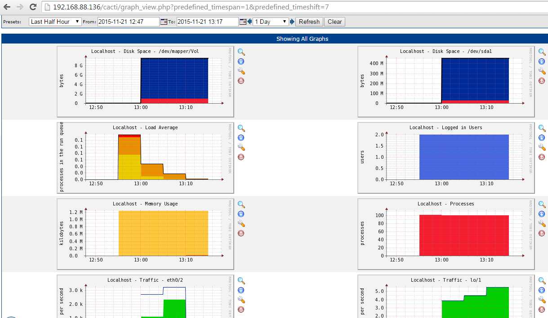This screenshot has height=318, width=548.
Task: Focus the To date field
Action: point(207,22)
